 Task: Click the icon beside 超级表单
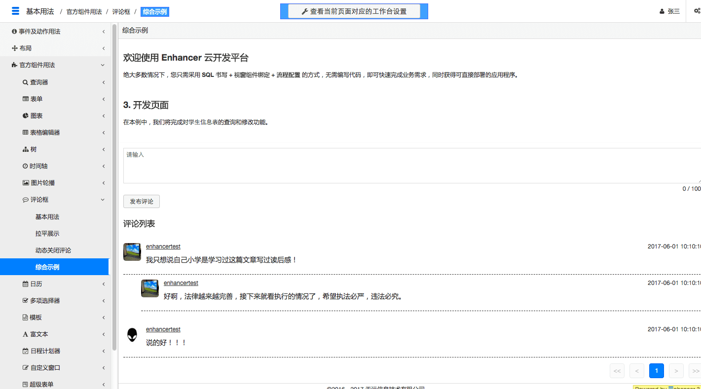(25, 385)
